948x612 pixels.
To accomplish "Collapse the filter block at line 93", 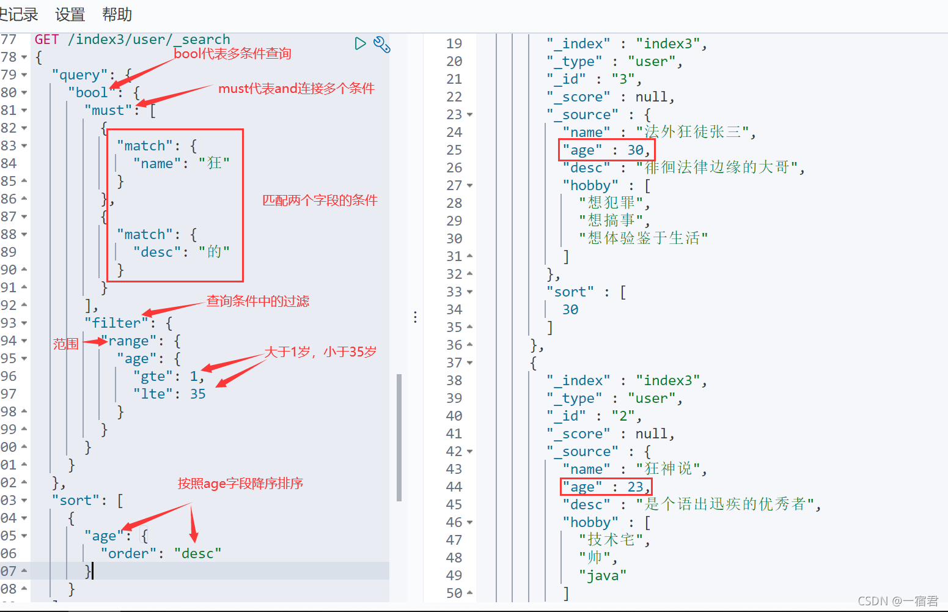I will tap(24, 323).
